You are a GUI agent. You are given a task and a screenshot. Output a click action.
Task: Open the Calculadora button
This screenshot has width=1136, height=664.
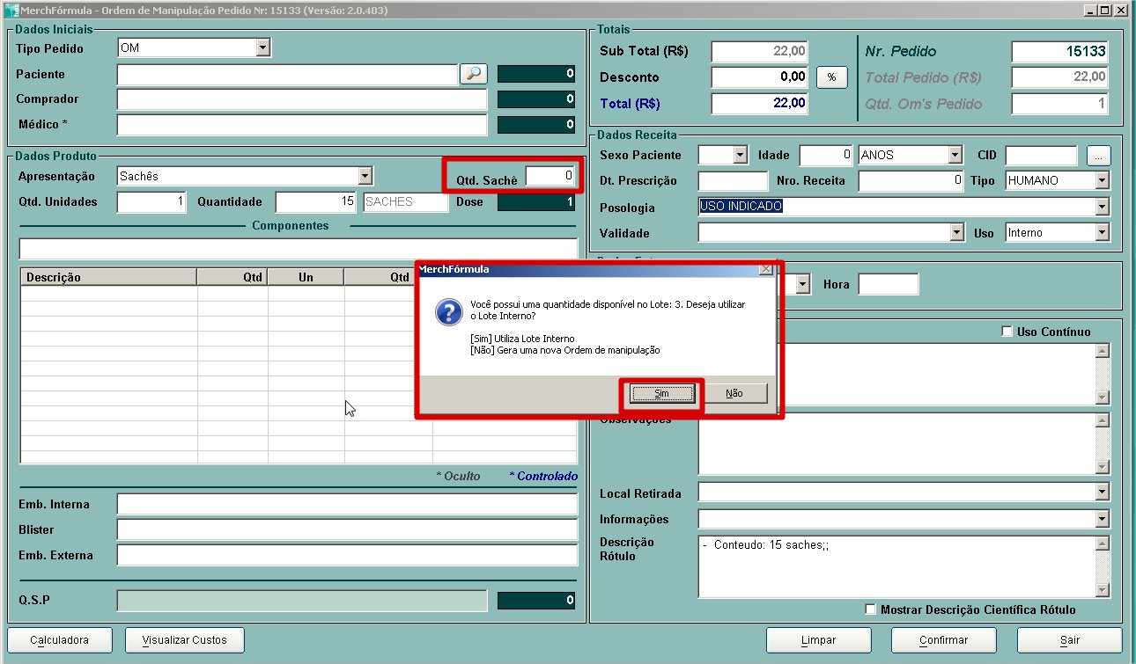click(x=60, y=640)
